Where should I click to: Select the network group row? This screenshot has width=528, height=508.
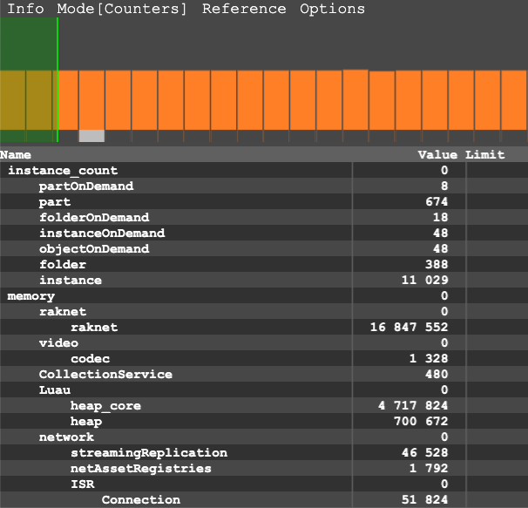coord(264,437)
